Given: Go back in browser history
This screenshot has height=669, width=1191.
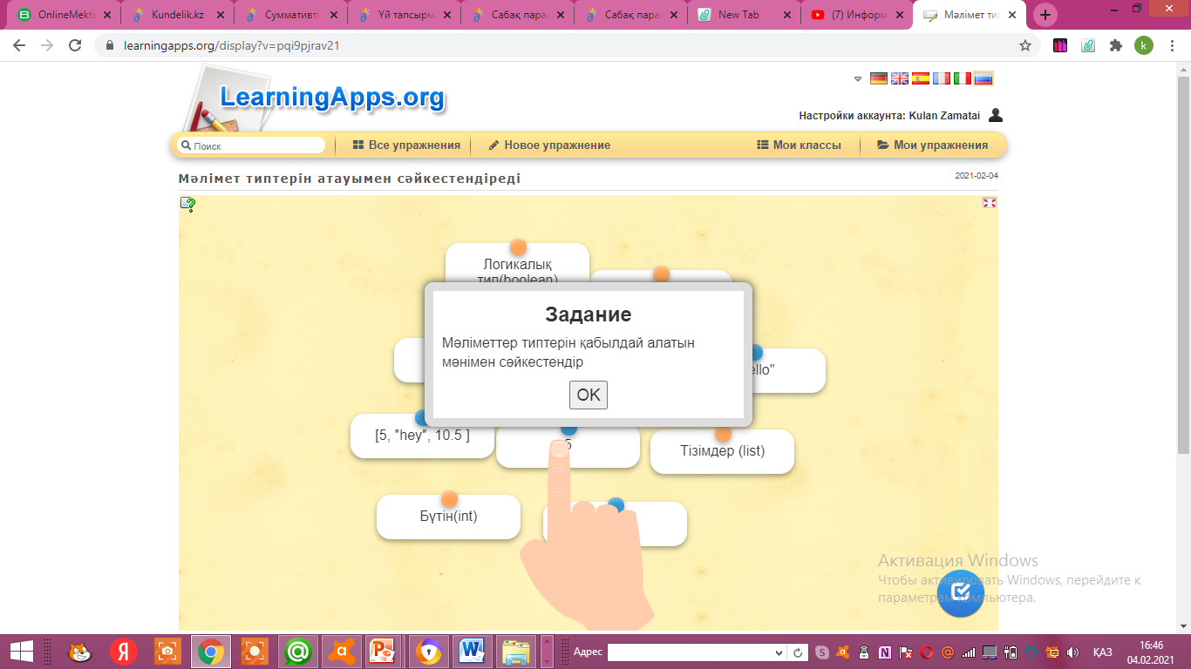Looking at the screenshot, I should click(19, 46).
